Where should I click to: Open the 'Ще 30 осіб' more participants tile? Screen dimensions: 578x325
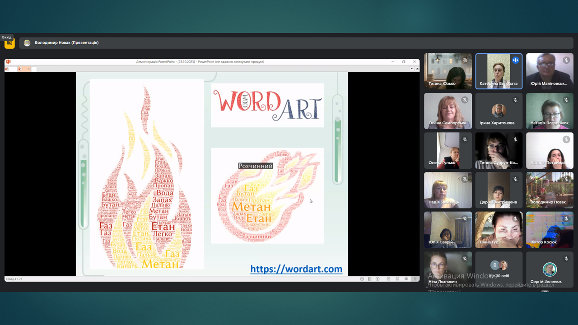499,270
